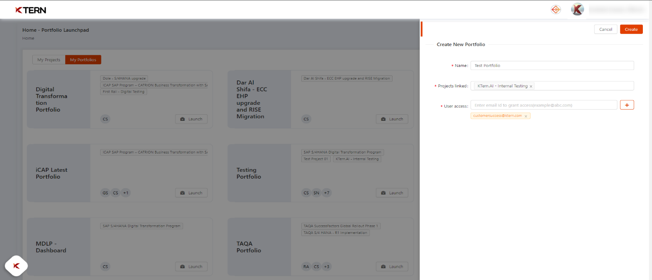652x280 pixels.
Task: Click Dar Al Shifa - ECC EHP upgrade tag
Action: click(347, 78)
